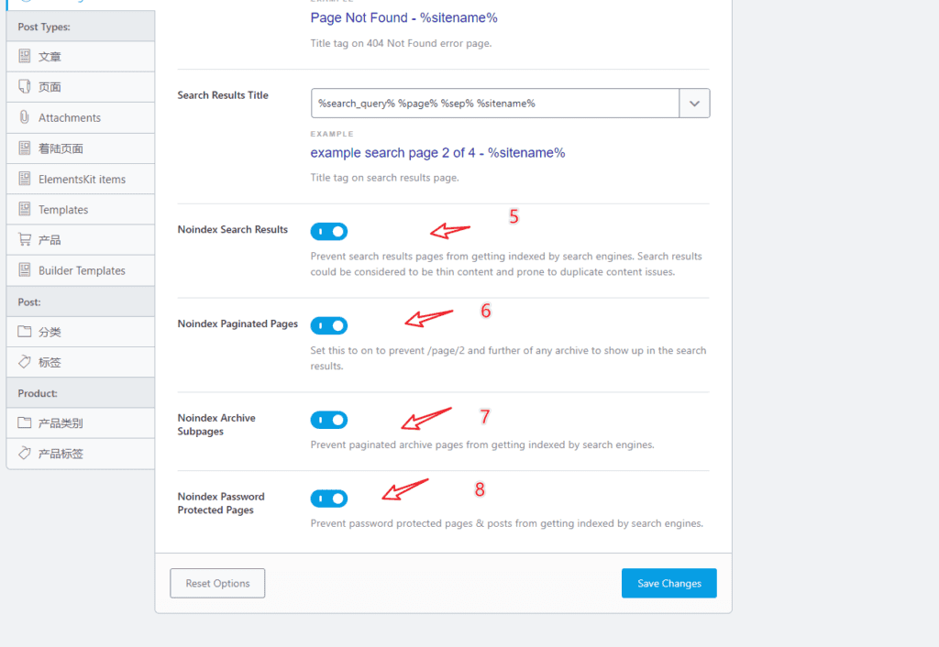Click into Search Results Title field
This screenshot has width=939, height=647.
point(495,104)
